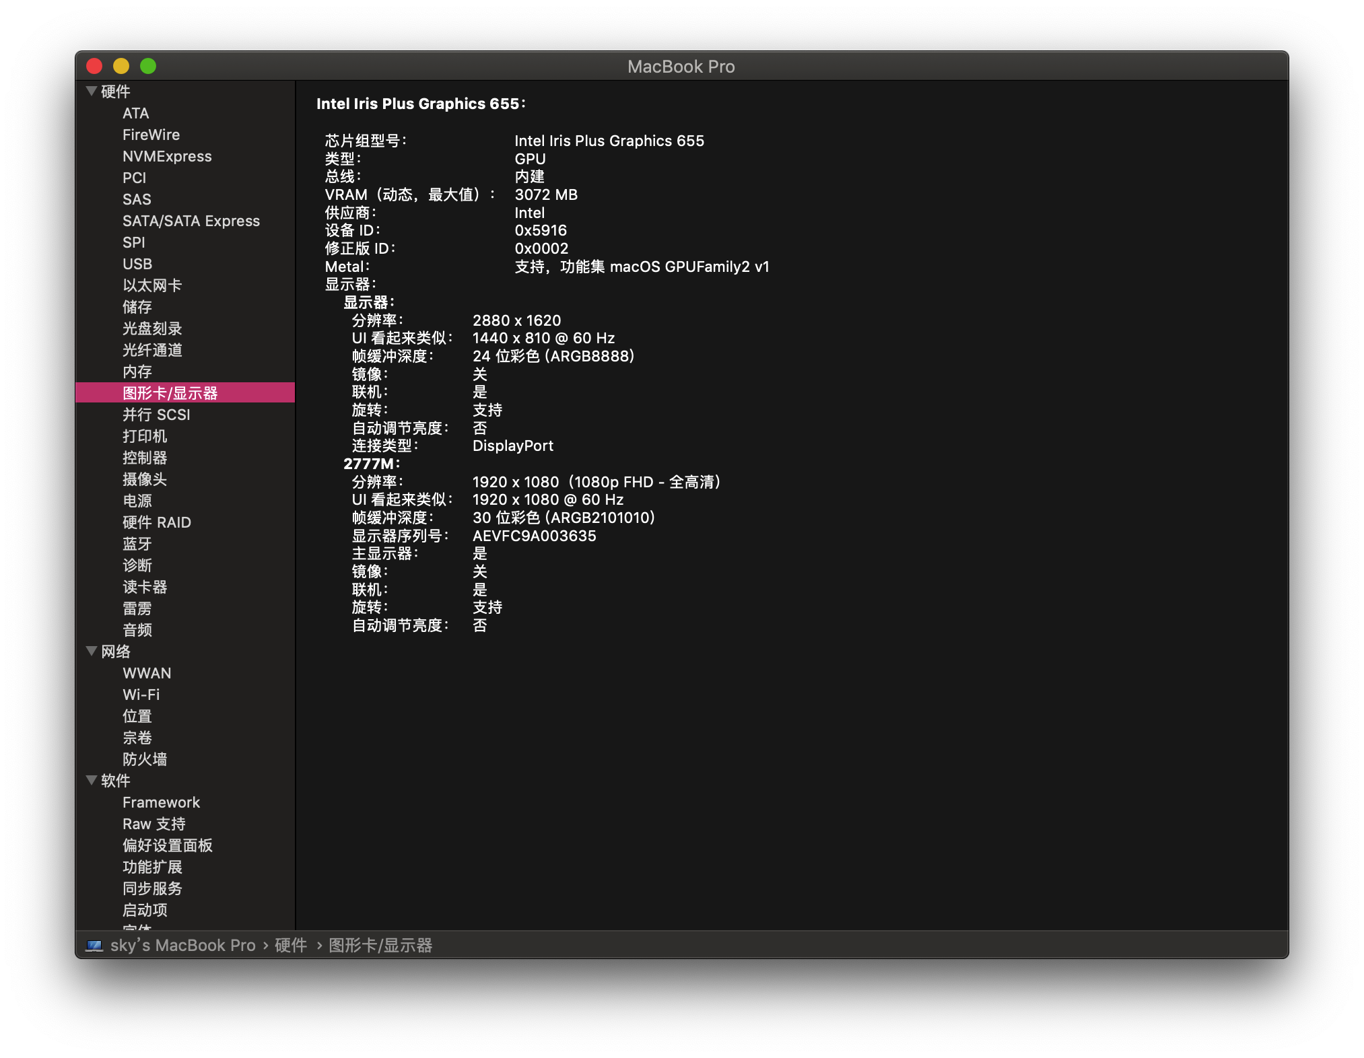Collapse the 硬件 disclosure triangle
The image size is (1364, 1058).
(x=92, y=91)
